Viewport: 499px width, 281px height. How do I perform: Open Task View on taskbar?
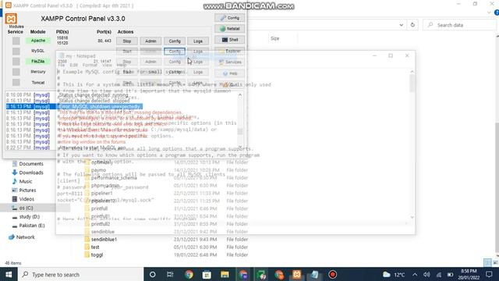tap(170, 274)
